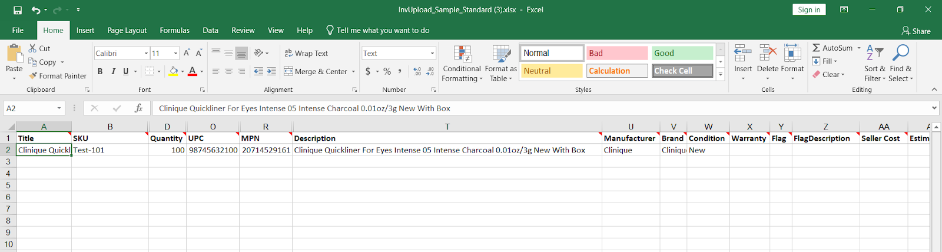Apply accounting dollar format
The image size is (942, 252).
(368, 71)
